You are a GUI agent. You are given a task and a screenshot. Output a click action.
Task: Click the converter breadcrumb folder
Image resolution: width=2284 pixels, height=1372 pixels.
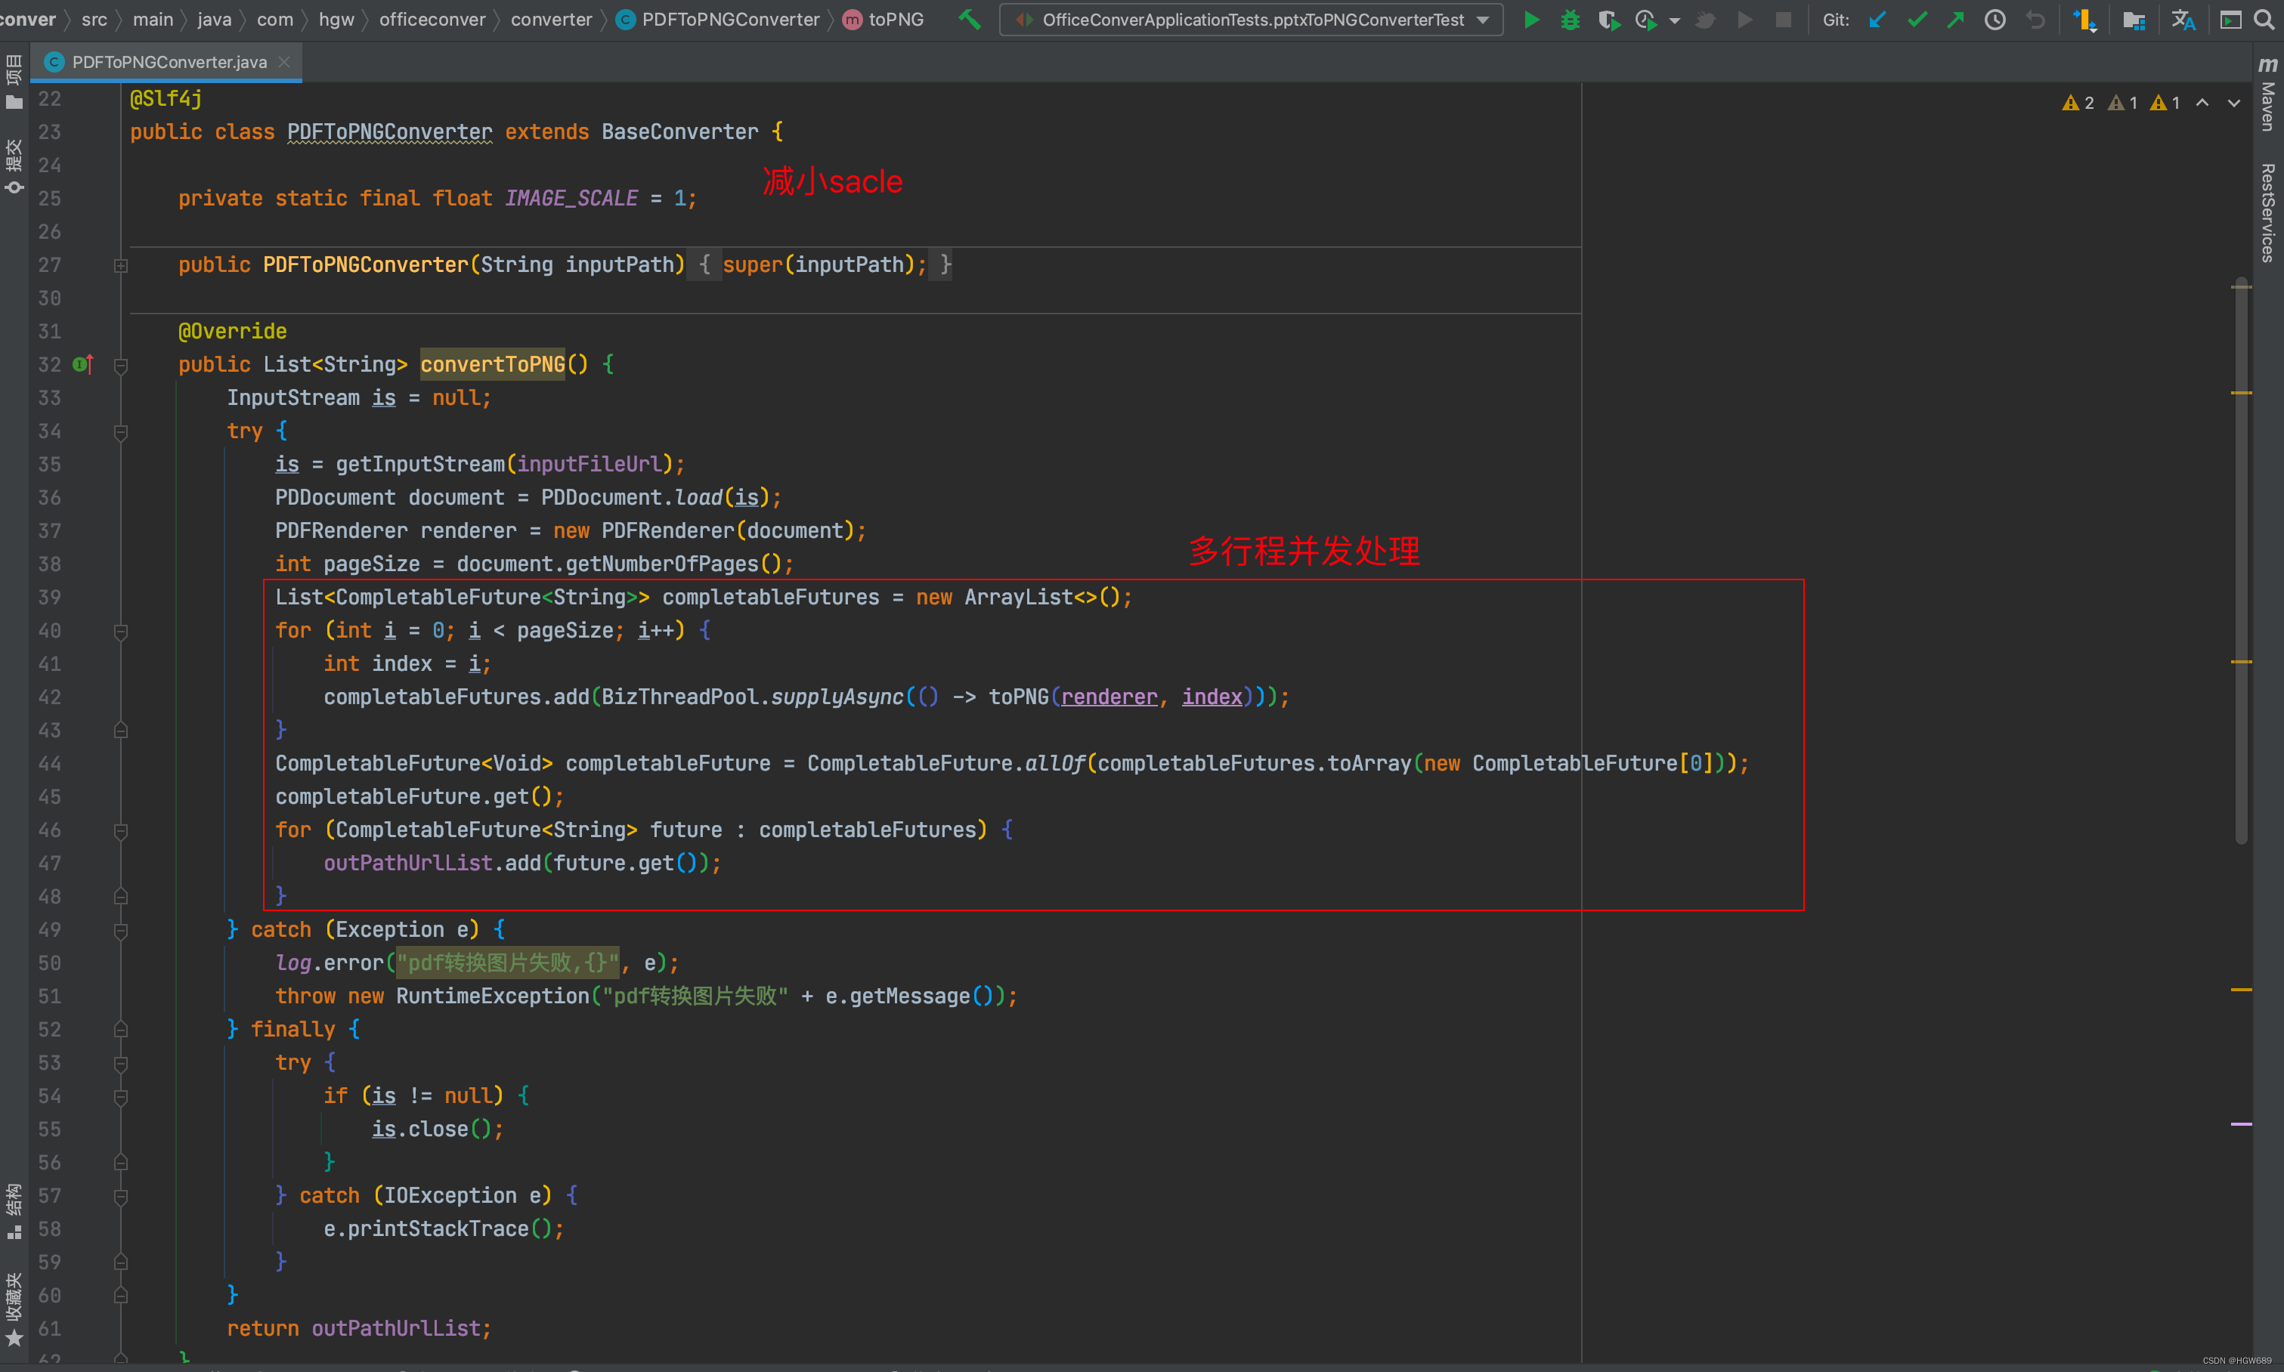(551, 20)
